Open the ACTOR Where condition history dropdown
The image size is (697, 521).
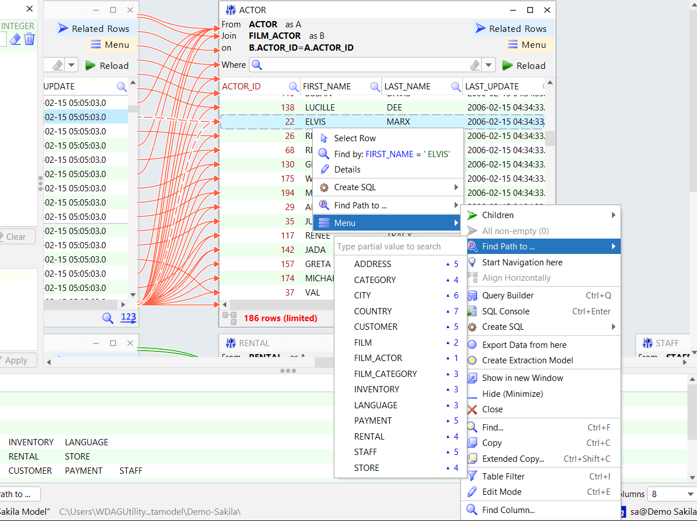[489, 65]
